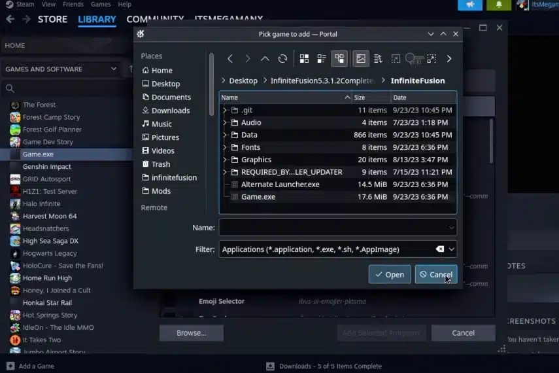Switch to icons view mode

click(304, 58)
